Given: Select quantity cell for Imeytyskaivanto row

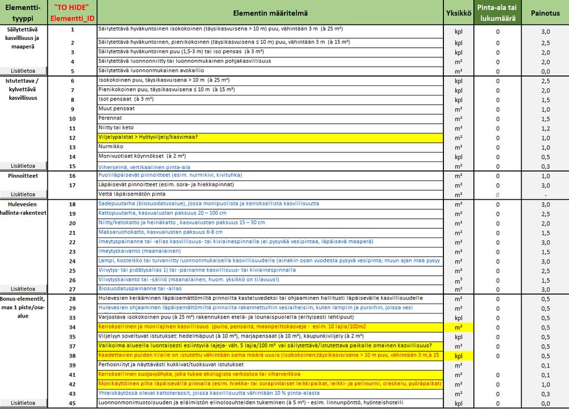Looking at the screenshot, I should (x=497, y=252).
